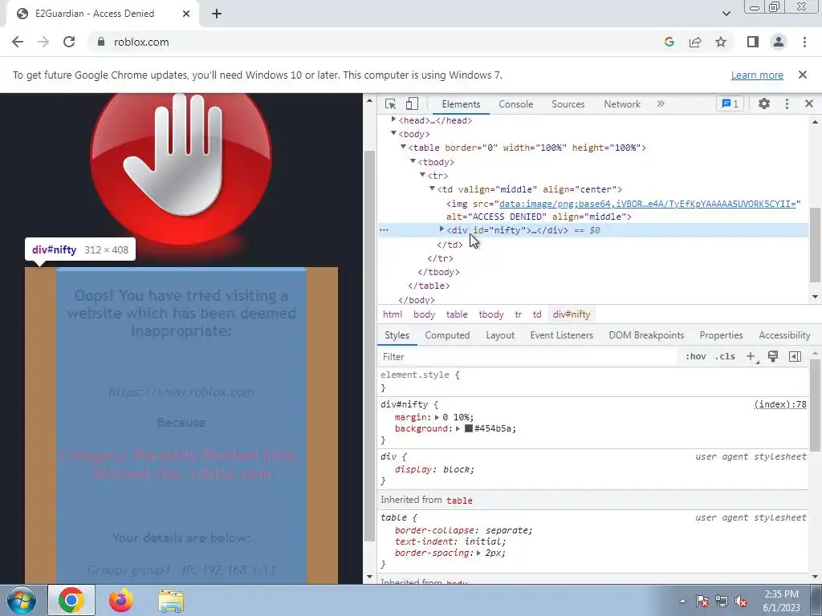Viewport: 822px width, 616px height.
Task: View site information via the lock icon
Action: point(101,42)
